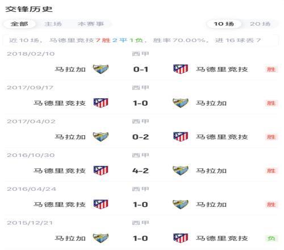This screenshot has width=284, height=250.
Task: Click Atlético Madrid crest in 2015/12/21 match
Action: pos(181,238)
